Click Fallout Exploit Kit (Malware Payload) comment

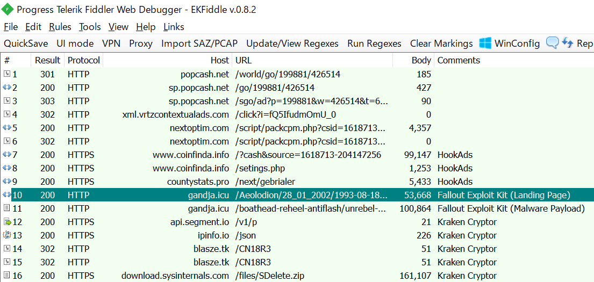pos(511,208)
